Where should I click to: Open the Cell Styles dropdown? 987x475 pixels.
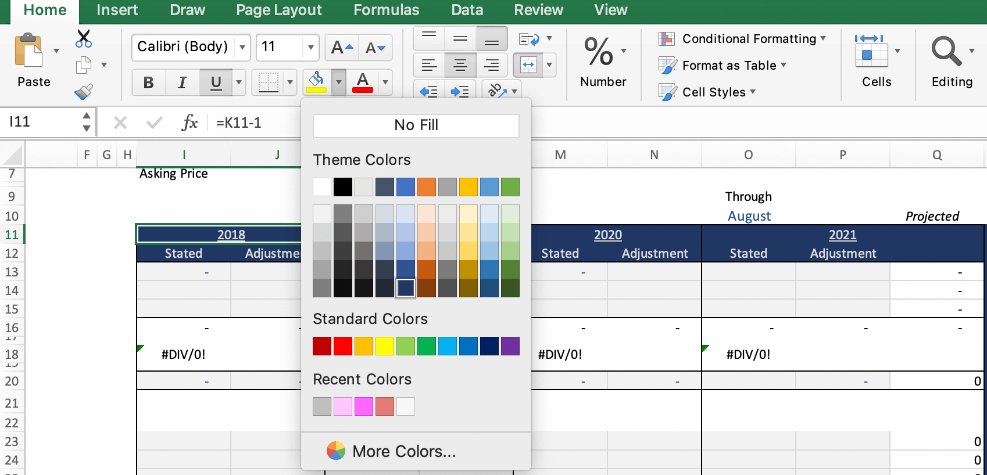pos(713,92)
